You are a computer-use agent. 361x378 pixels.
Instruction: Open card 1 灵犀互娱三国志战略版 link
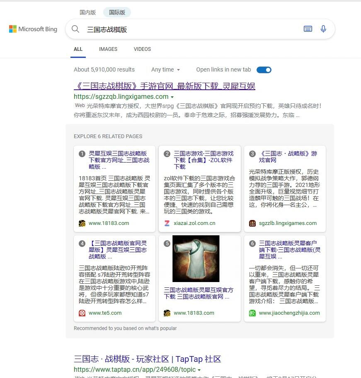pyautogui.click(x=119, y=160)
